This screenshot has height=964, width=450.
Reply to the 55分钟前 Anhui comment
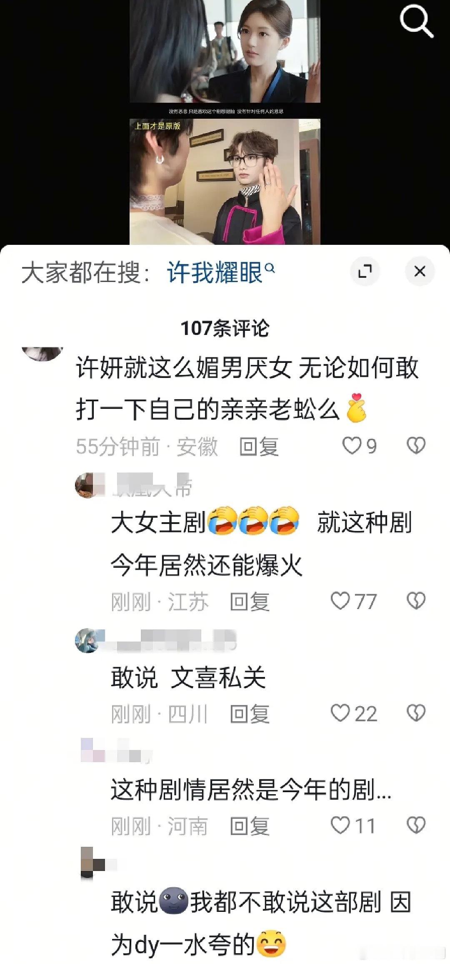pyautogui.click(x=259, y=447)
